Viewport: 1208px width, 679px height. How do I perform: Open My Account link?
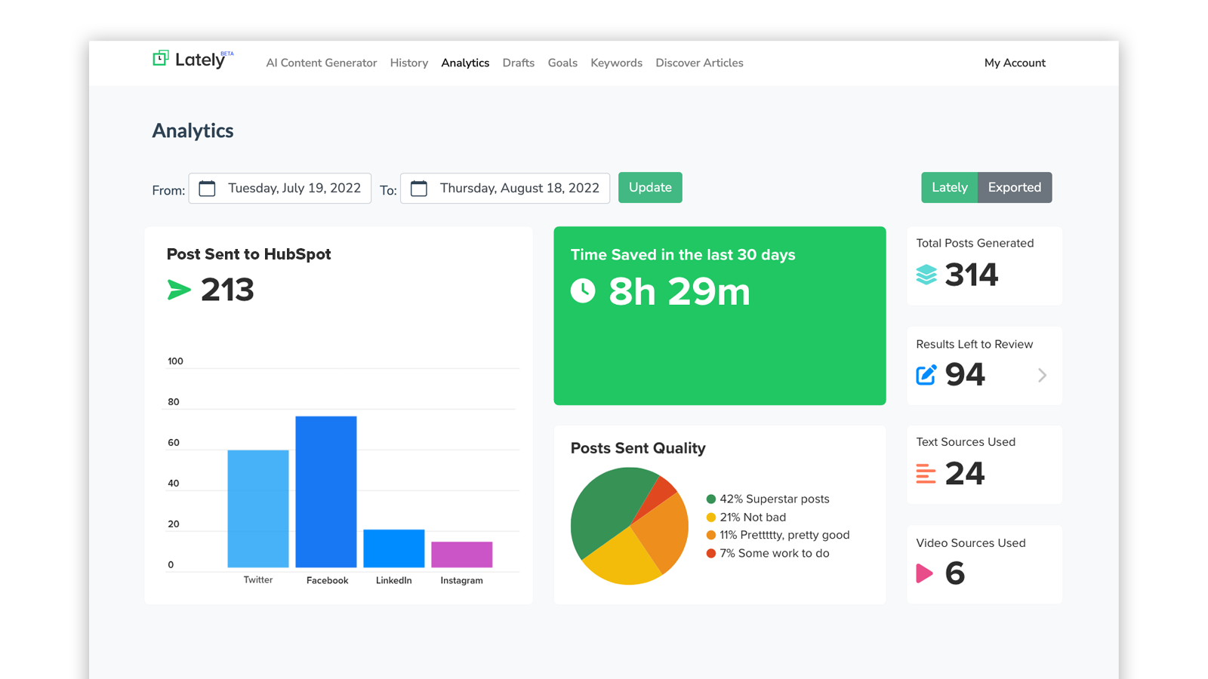(x=1014, y=63)
